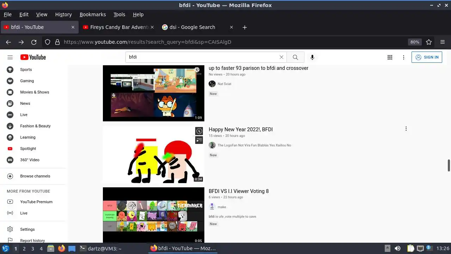This screenshot has width=451, height=254.
Task: Close the dsi Google Search tab
Action: point(231,27)
